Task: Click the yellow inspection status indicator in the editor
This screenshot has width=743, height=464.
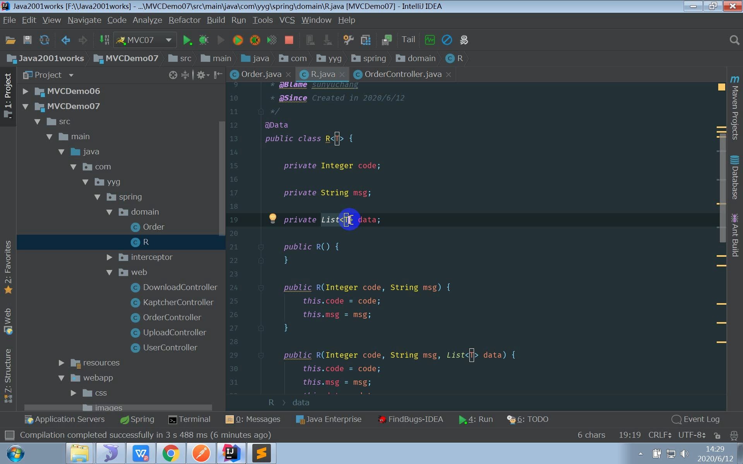Action: click(x=722, y=87)
